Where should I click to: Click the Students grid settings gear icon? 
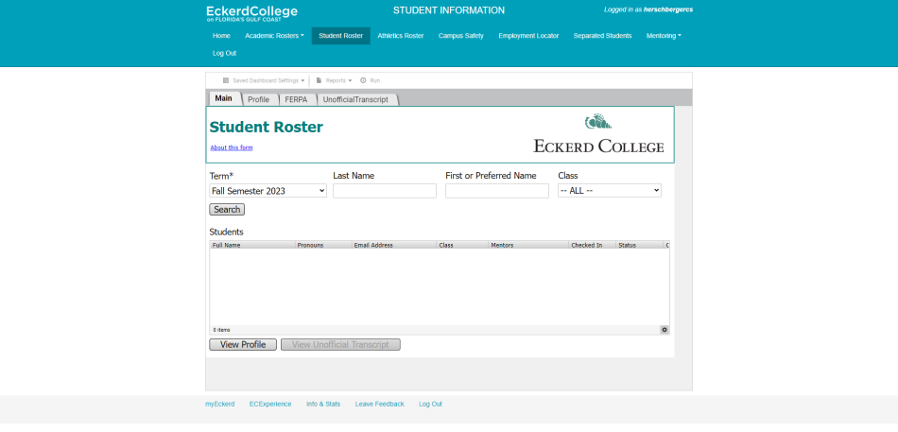(x=665, y=330)
